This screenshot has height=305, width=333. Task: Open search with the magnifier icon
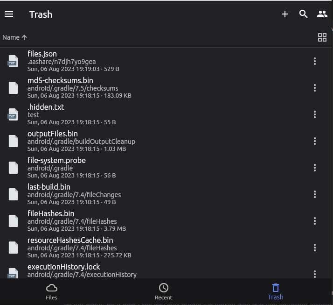coord(303,14)
